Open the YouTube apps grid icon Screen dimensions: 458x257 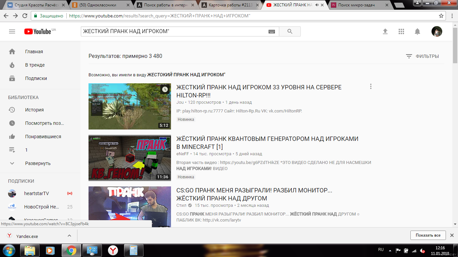(x=401, y=31)
